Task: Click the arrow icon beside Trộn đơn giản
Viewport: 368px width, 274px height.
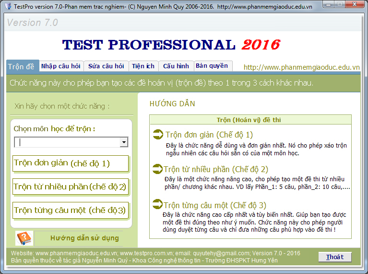Action: click(x=158, y=134)
